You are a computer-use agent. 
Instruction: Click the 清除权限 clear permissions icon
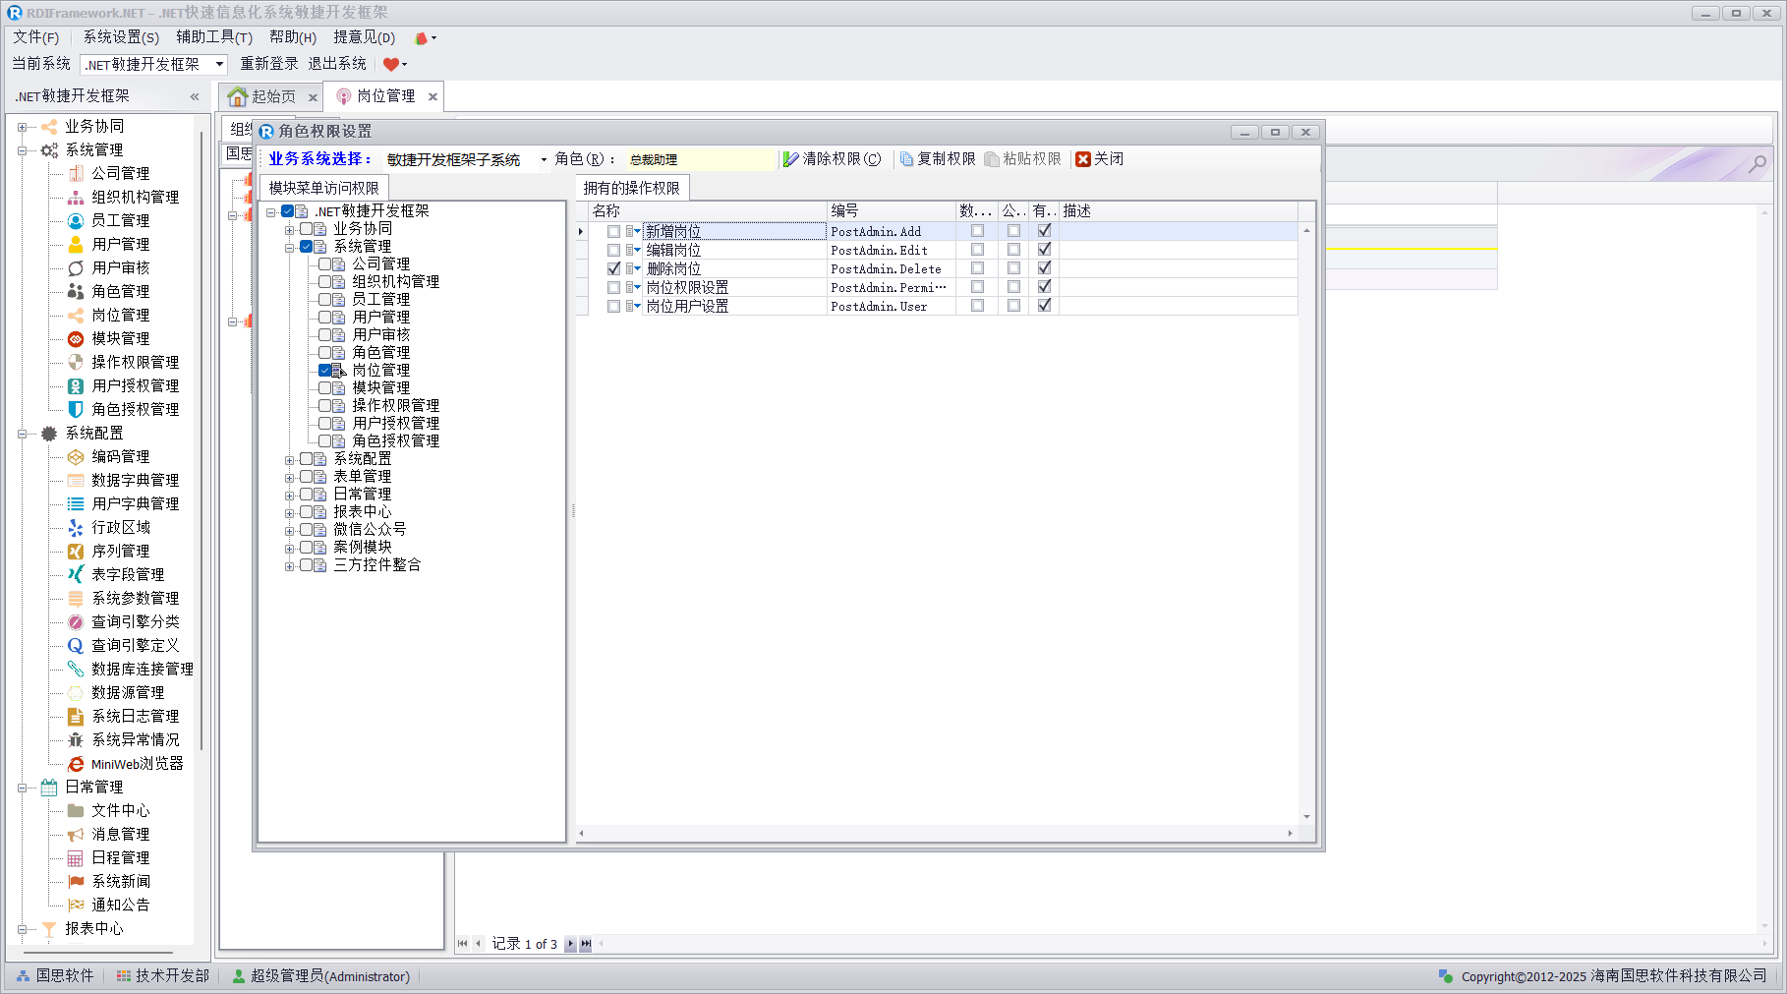[x=790, y=159]
